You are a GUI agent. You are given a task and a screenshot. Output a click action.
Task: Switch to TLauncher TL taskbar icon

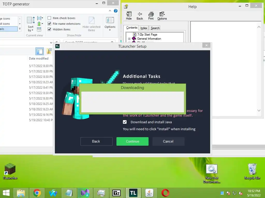[133, 193]
